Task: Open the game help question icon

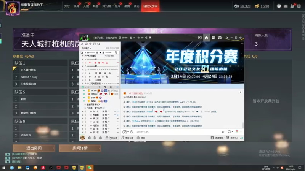Action: 279,6
